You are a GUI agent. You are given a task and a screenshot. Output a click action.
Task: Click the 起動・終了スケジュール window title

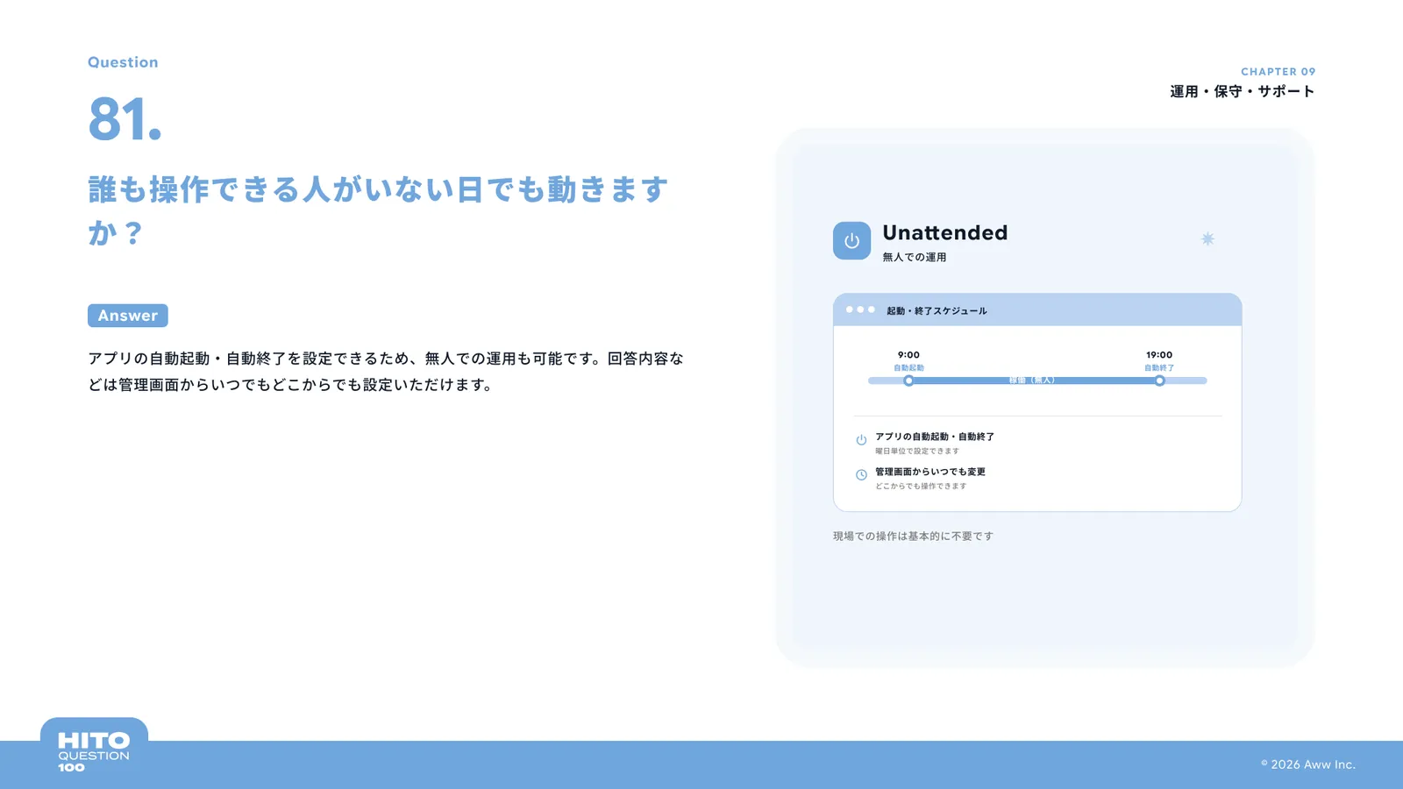[x=937, y=310]
